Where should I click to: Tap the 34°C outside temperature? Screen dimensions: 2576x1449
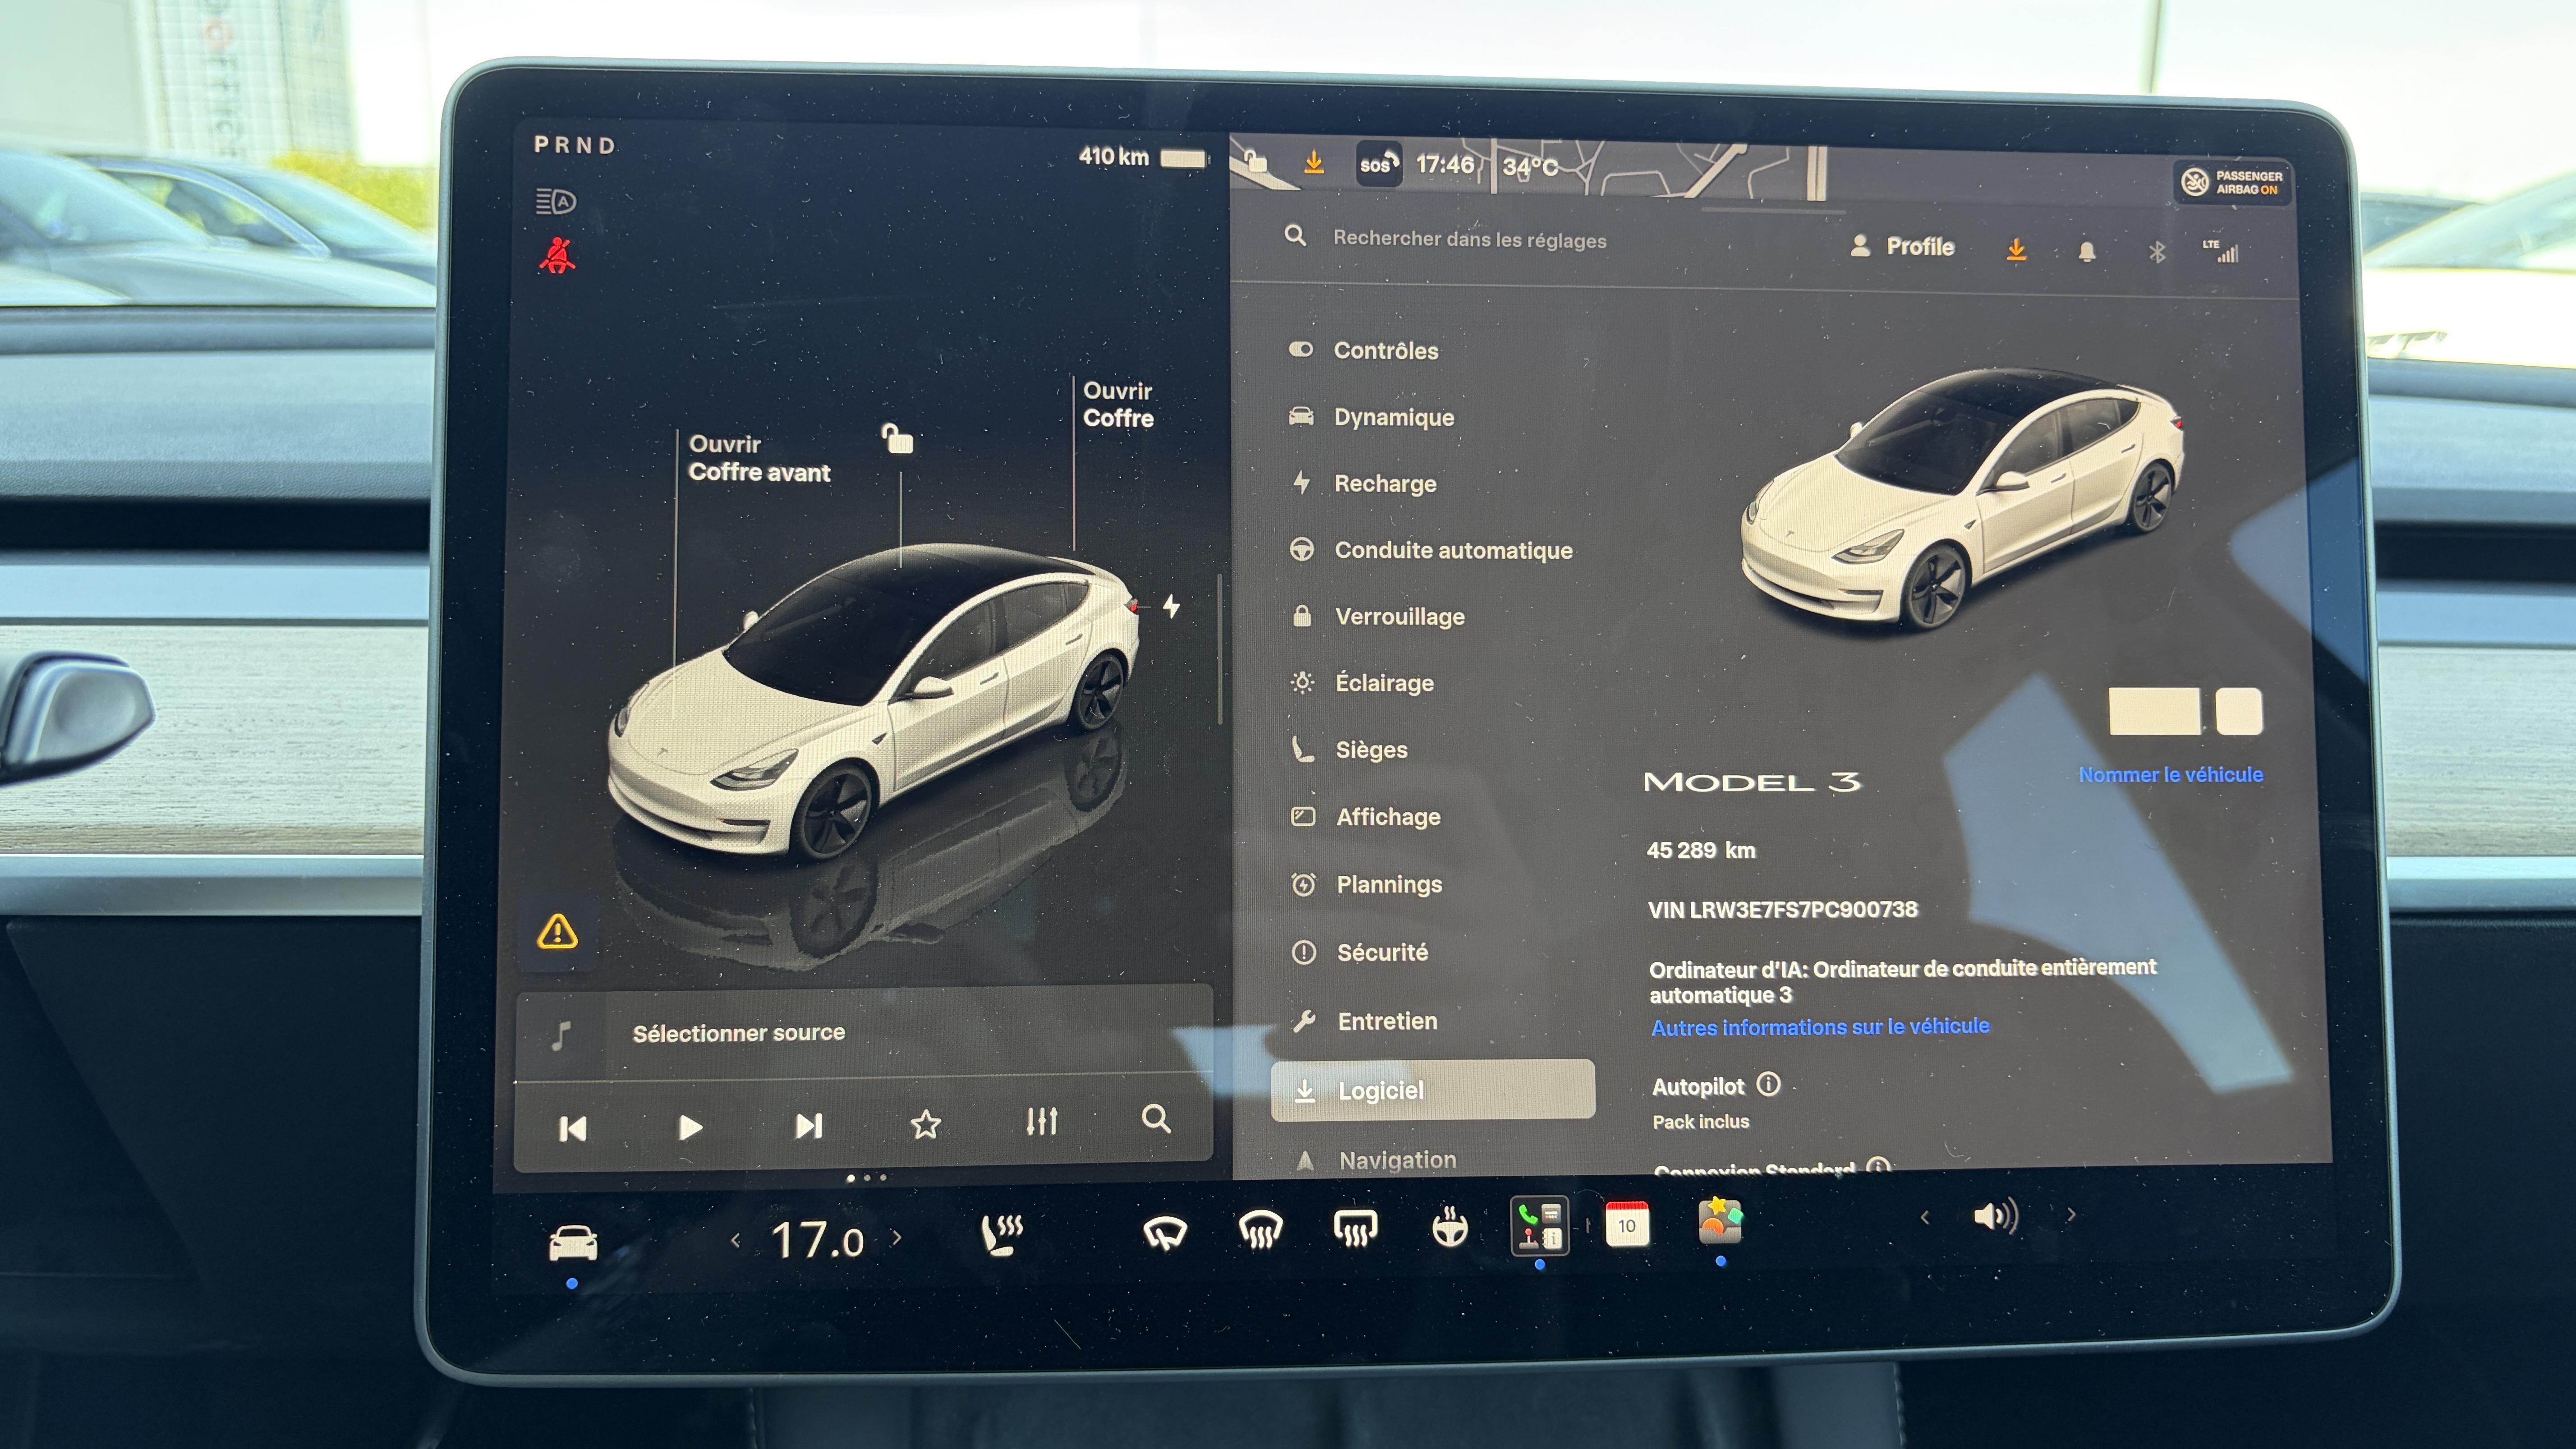pyautogui.click(x=1530, y=166)
